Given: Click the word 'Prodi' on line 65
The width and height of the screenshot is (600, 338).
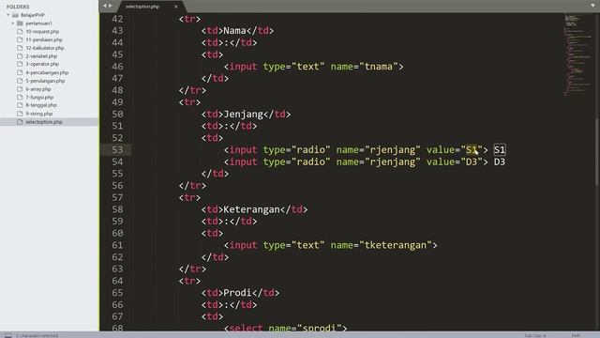Looking at the screenshot, I should pos(237,293).
